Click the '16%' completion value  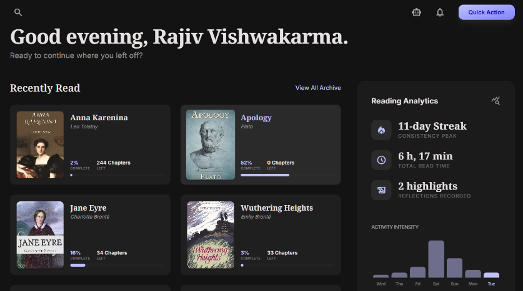point(76,253)
